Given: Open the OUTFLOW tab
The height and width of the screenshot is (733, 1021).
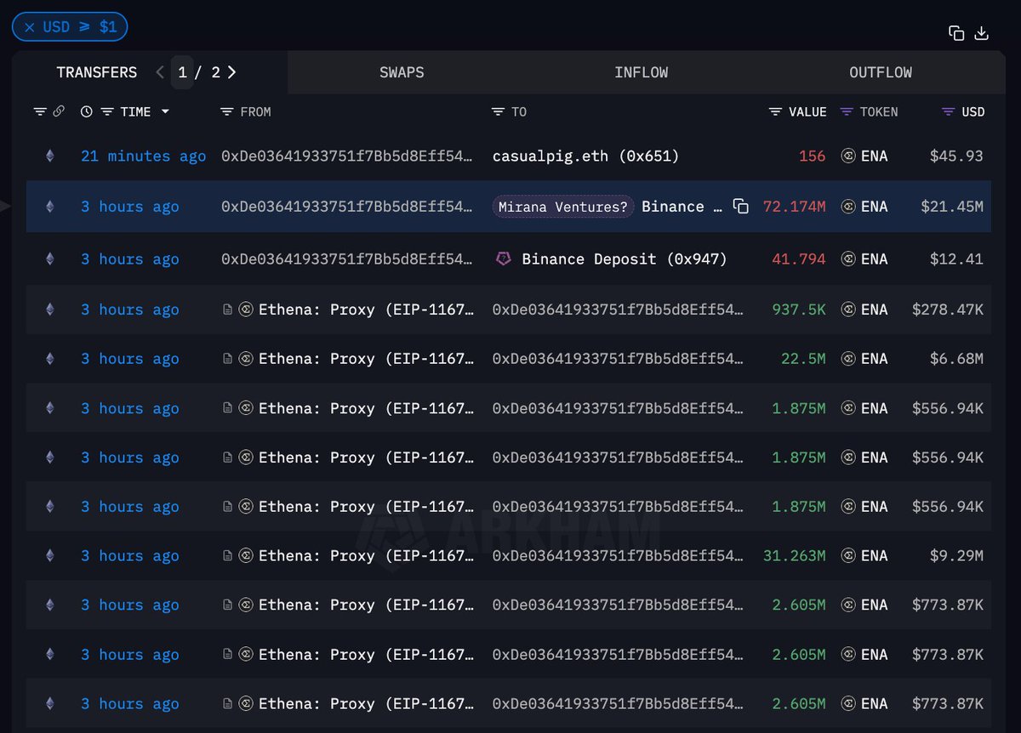Looking at the screenshot, I should 881,72.
